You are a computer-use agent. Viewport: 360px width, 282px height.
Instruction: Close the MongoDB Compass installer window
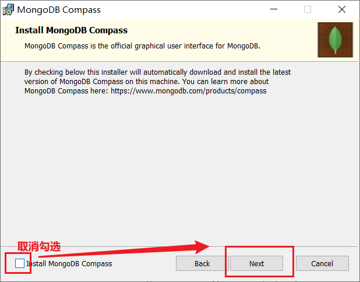(x=342, y=9)
